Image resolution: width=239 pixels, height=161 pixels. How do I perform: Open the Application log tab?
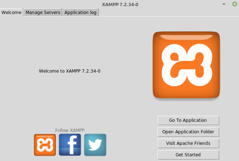[81, 12]
